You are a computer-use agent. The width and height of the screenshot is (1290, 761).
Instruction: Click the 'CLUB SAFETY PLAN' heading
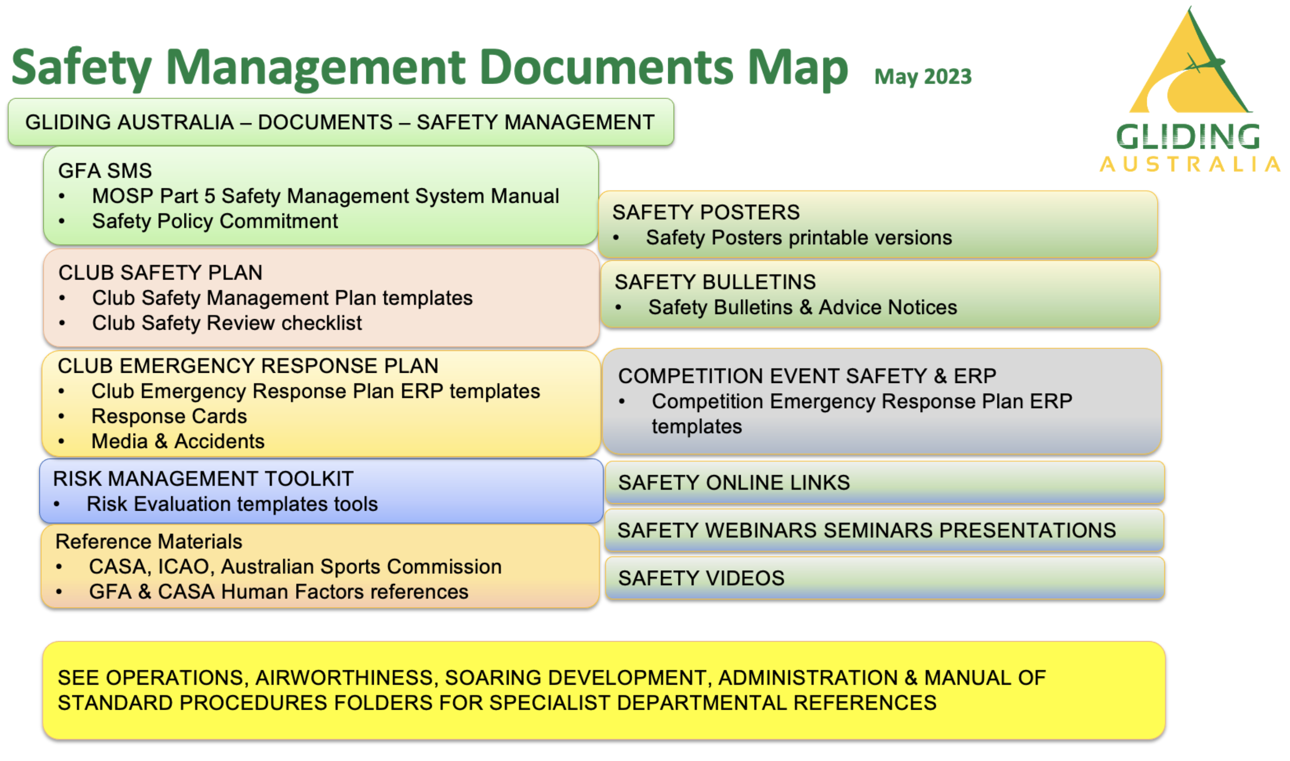pyautogui.click(x=161, y=273)
